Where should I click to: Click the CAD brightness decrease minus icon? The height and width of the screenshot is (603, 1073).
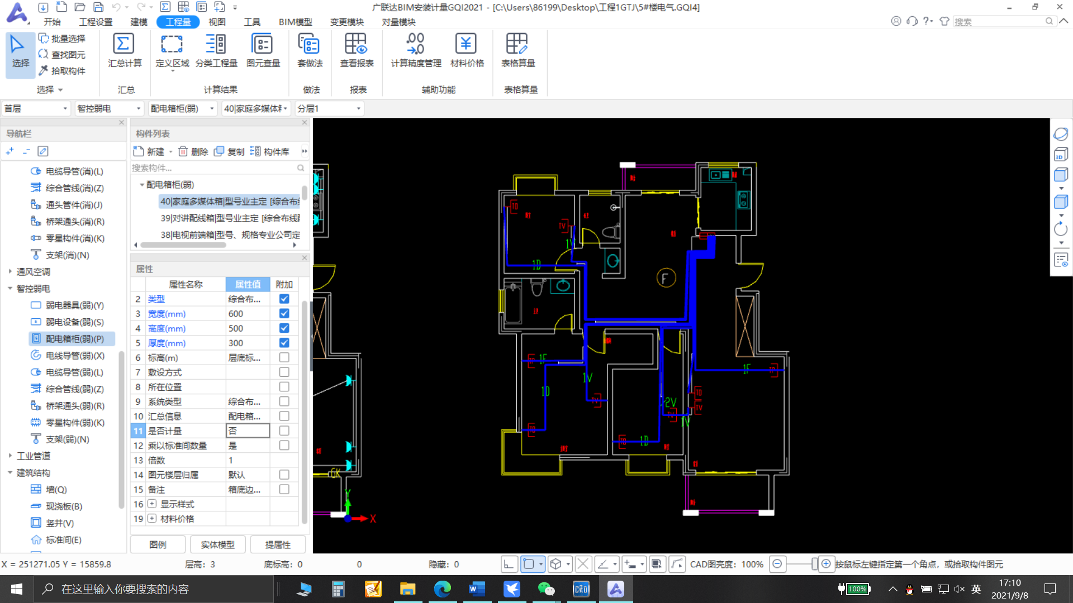point(777,564)
